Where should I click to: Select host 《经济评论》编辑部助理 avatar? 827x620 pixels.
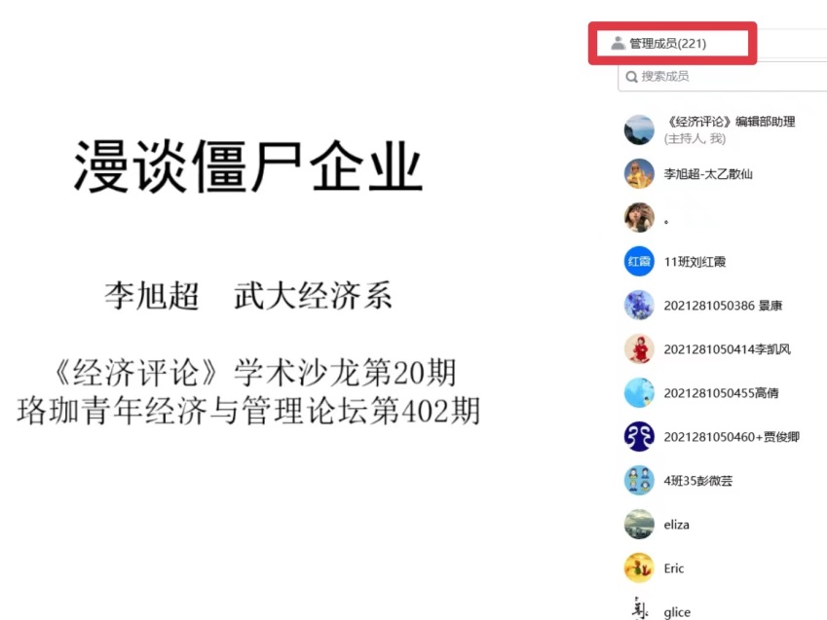(639, 129)
